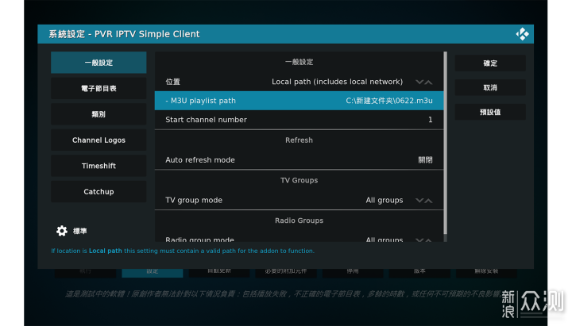572x326 pixels.
Task: Click the Radio Groups section heading
Action: (x=299, y=221)
